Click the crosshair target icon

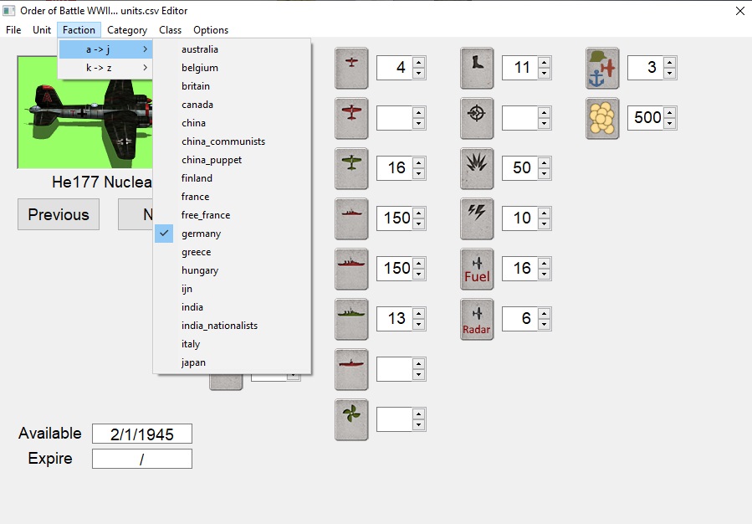pos(477,118)
